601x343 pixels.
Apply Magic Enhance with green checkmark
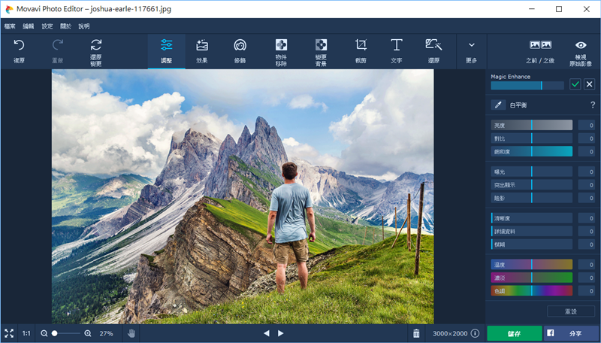tap(575, 84)
